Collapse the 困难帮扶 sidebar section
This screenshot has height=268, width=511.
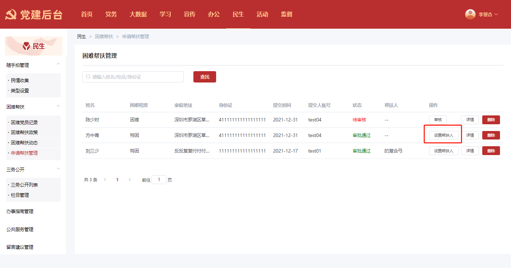click(58, 106)
